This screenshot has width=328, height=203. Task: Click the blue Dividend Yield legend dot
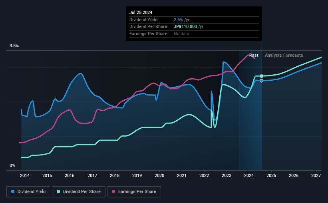[13, 191]
